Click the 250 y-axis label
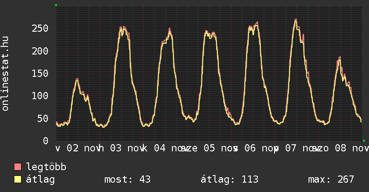The width and height of the screenshot is (369, 192). coord(40,29)
